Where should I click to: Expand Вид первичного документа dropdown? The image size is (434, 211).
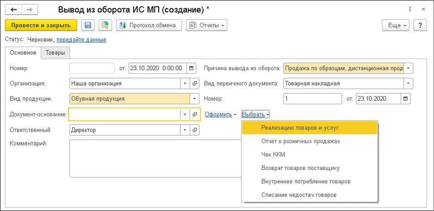click(x=408, y=84)
